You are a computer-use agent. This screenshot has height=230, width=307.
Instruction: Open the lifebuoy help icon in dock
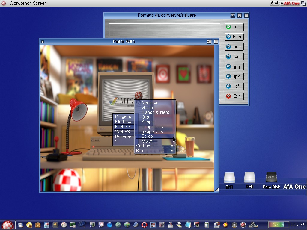pyautogui.click(x=145, y=225)
